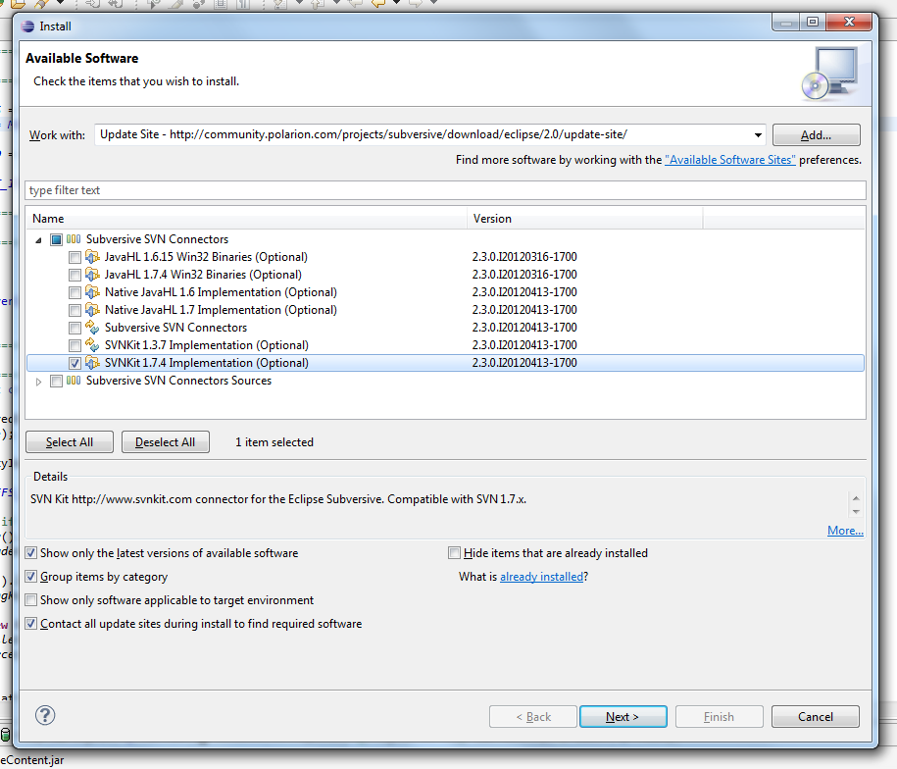897x769 pixels.
Task: Enable Show only software applicable to target environment
Action: [x=31, y=599]
